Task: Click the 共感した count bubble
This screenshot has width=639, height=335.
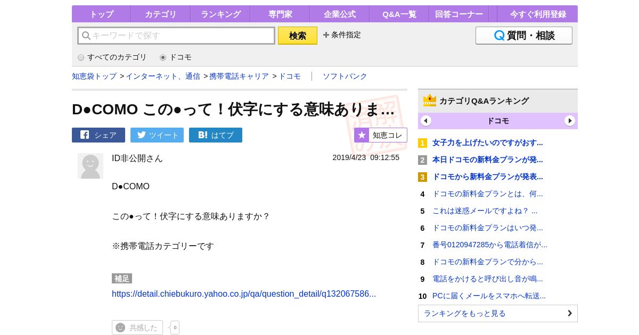Action: pos(175,328)
